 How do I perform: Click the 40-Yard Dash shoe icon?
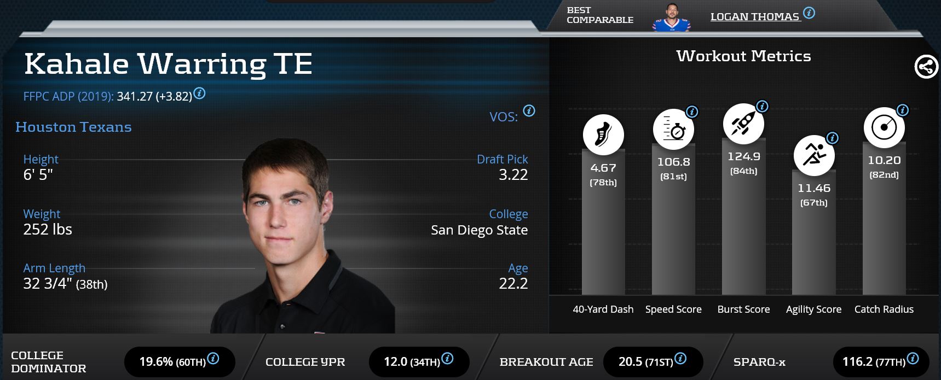[603, 135]
